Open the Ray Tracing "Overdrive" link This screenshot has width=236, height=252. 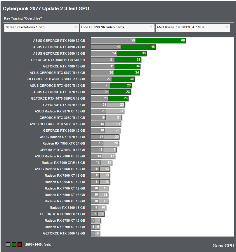pos(23,18)
